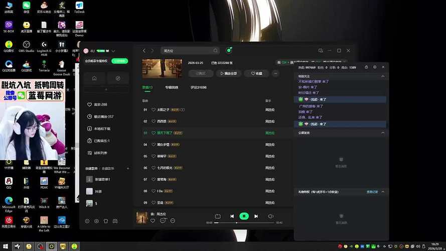Collapse the public chat section in live panel
The height and width of the screenshot is (251, 446).
click(x=383, y=133)
